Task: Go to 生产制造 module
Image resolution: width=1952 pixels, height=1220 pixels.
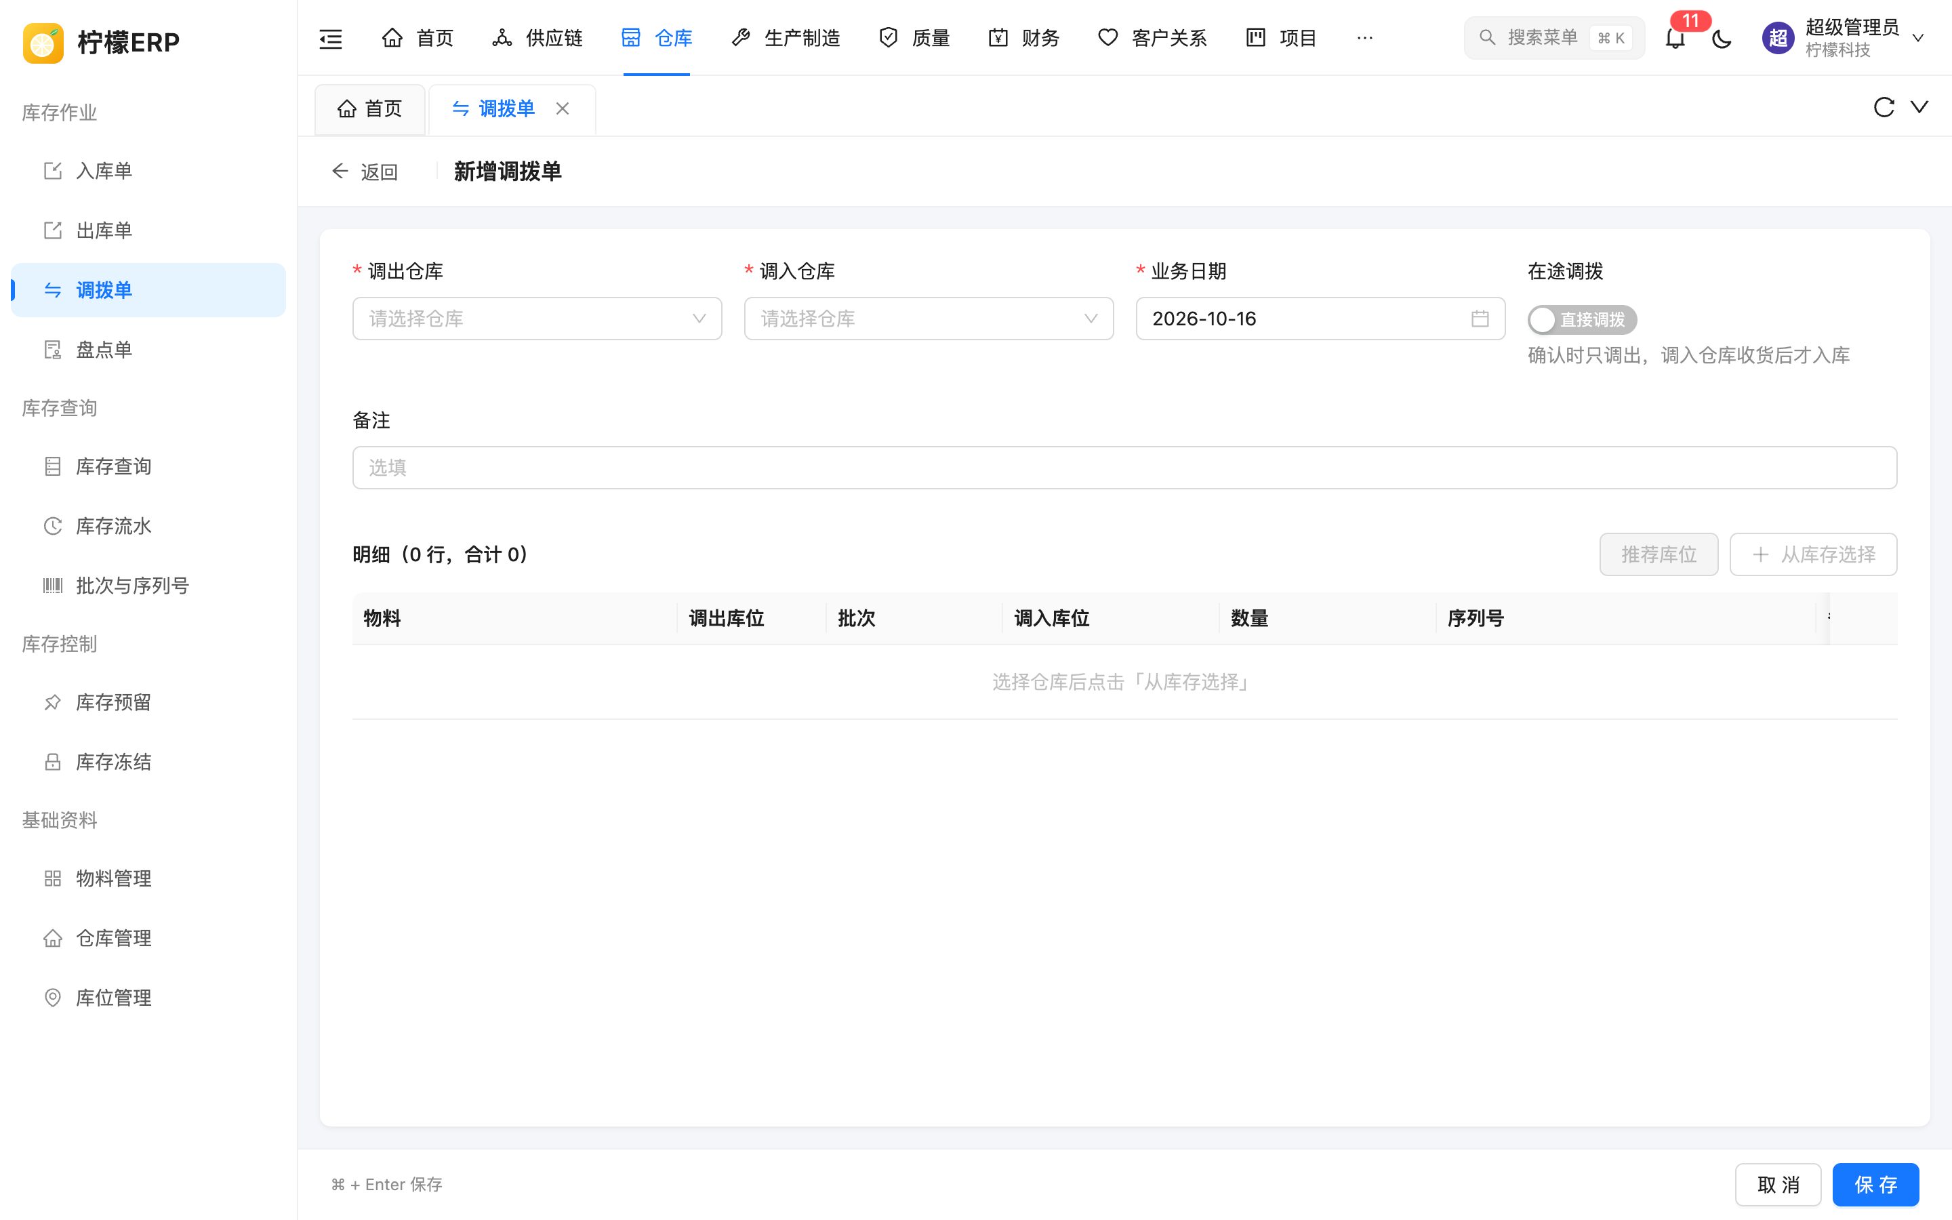Action: [x=785, y=38]
